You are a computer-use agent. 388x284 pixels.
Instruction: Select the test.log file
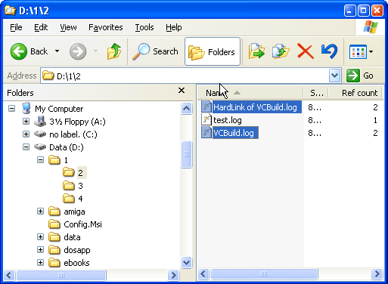tap(228, 120)
